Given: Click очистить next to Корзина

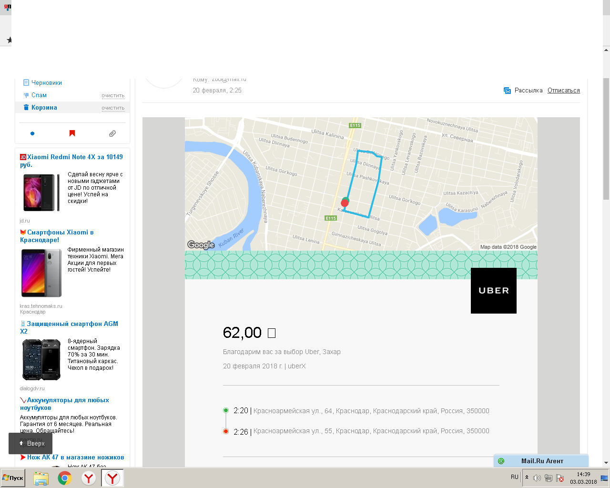Looking at the screenshot, I should click(113, 108).
